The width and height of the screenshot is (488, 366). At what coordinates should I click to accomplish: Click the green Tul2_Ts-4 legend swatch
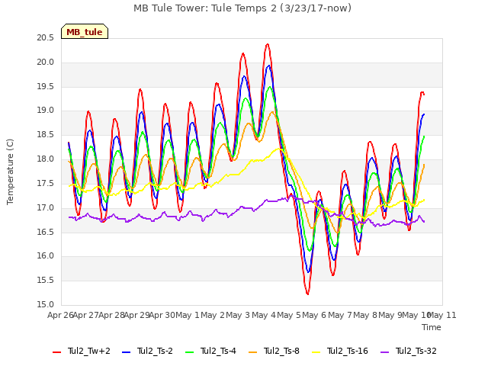190,352
